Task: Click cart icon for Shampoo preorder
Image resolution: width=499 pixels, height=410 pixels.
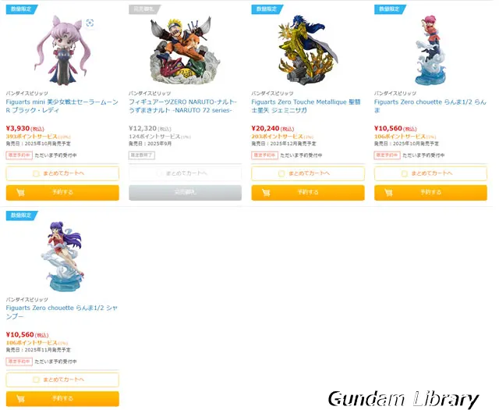Action: (x=21, y=399)
